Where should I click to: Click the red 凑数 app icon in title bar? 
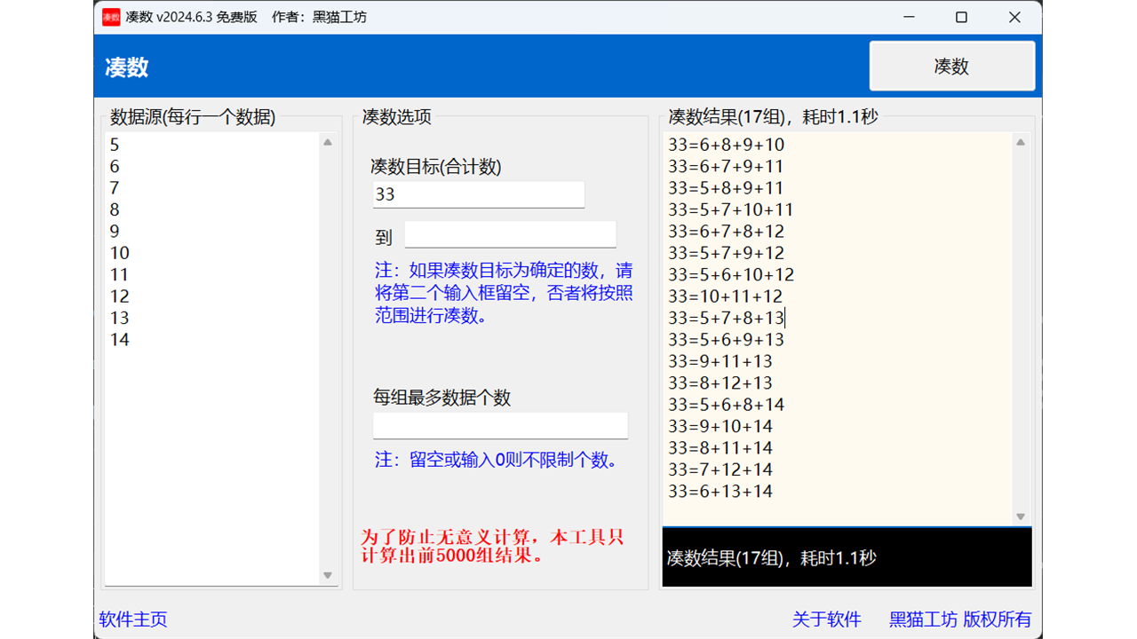coord(111,17)
